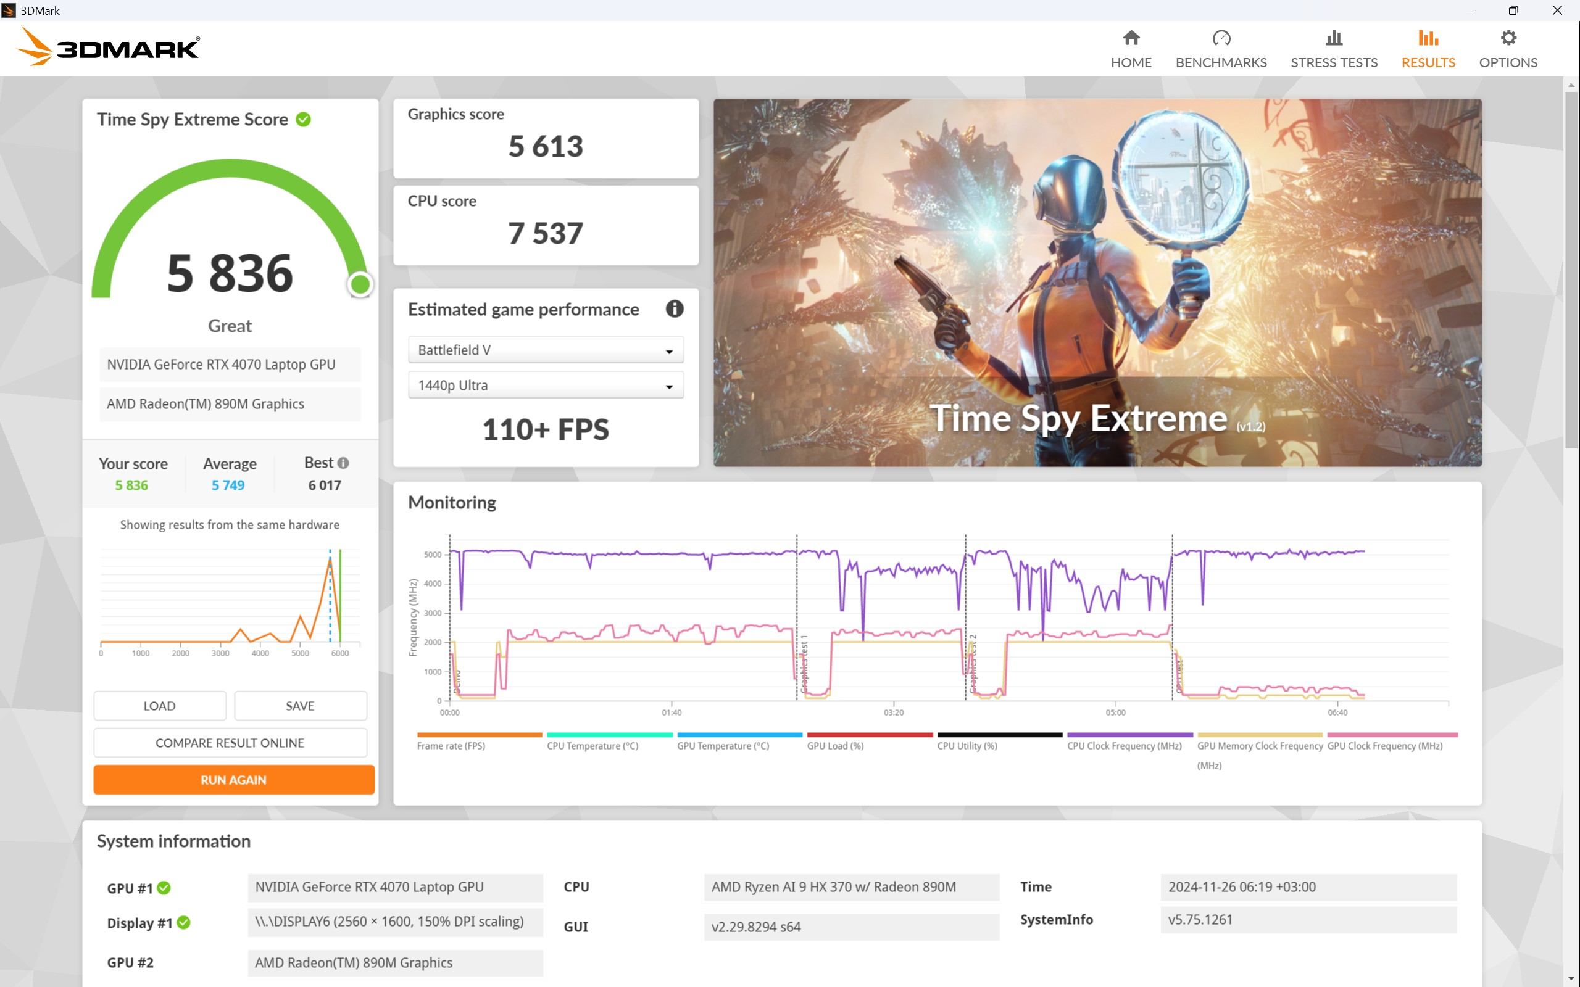1580x987 pixels.
Task: Minimize the 3DMark window
Action: coord(1471,10)
